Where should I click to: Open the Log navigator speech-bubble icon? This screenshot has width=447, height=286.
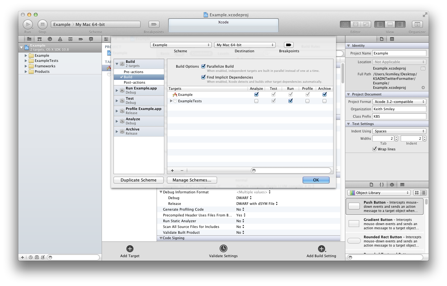[91, 39]
